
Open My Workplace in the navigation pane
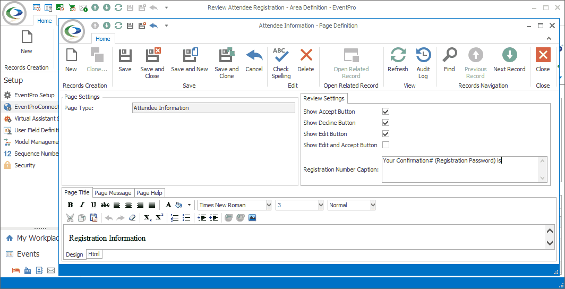click(31, 238)
